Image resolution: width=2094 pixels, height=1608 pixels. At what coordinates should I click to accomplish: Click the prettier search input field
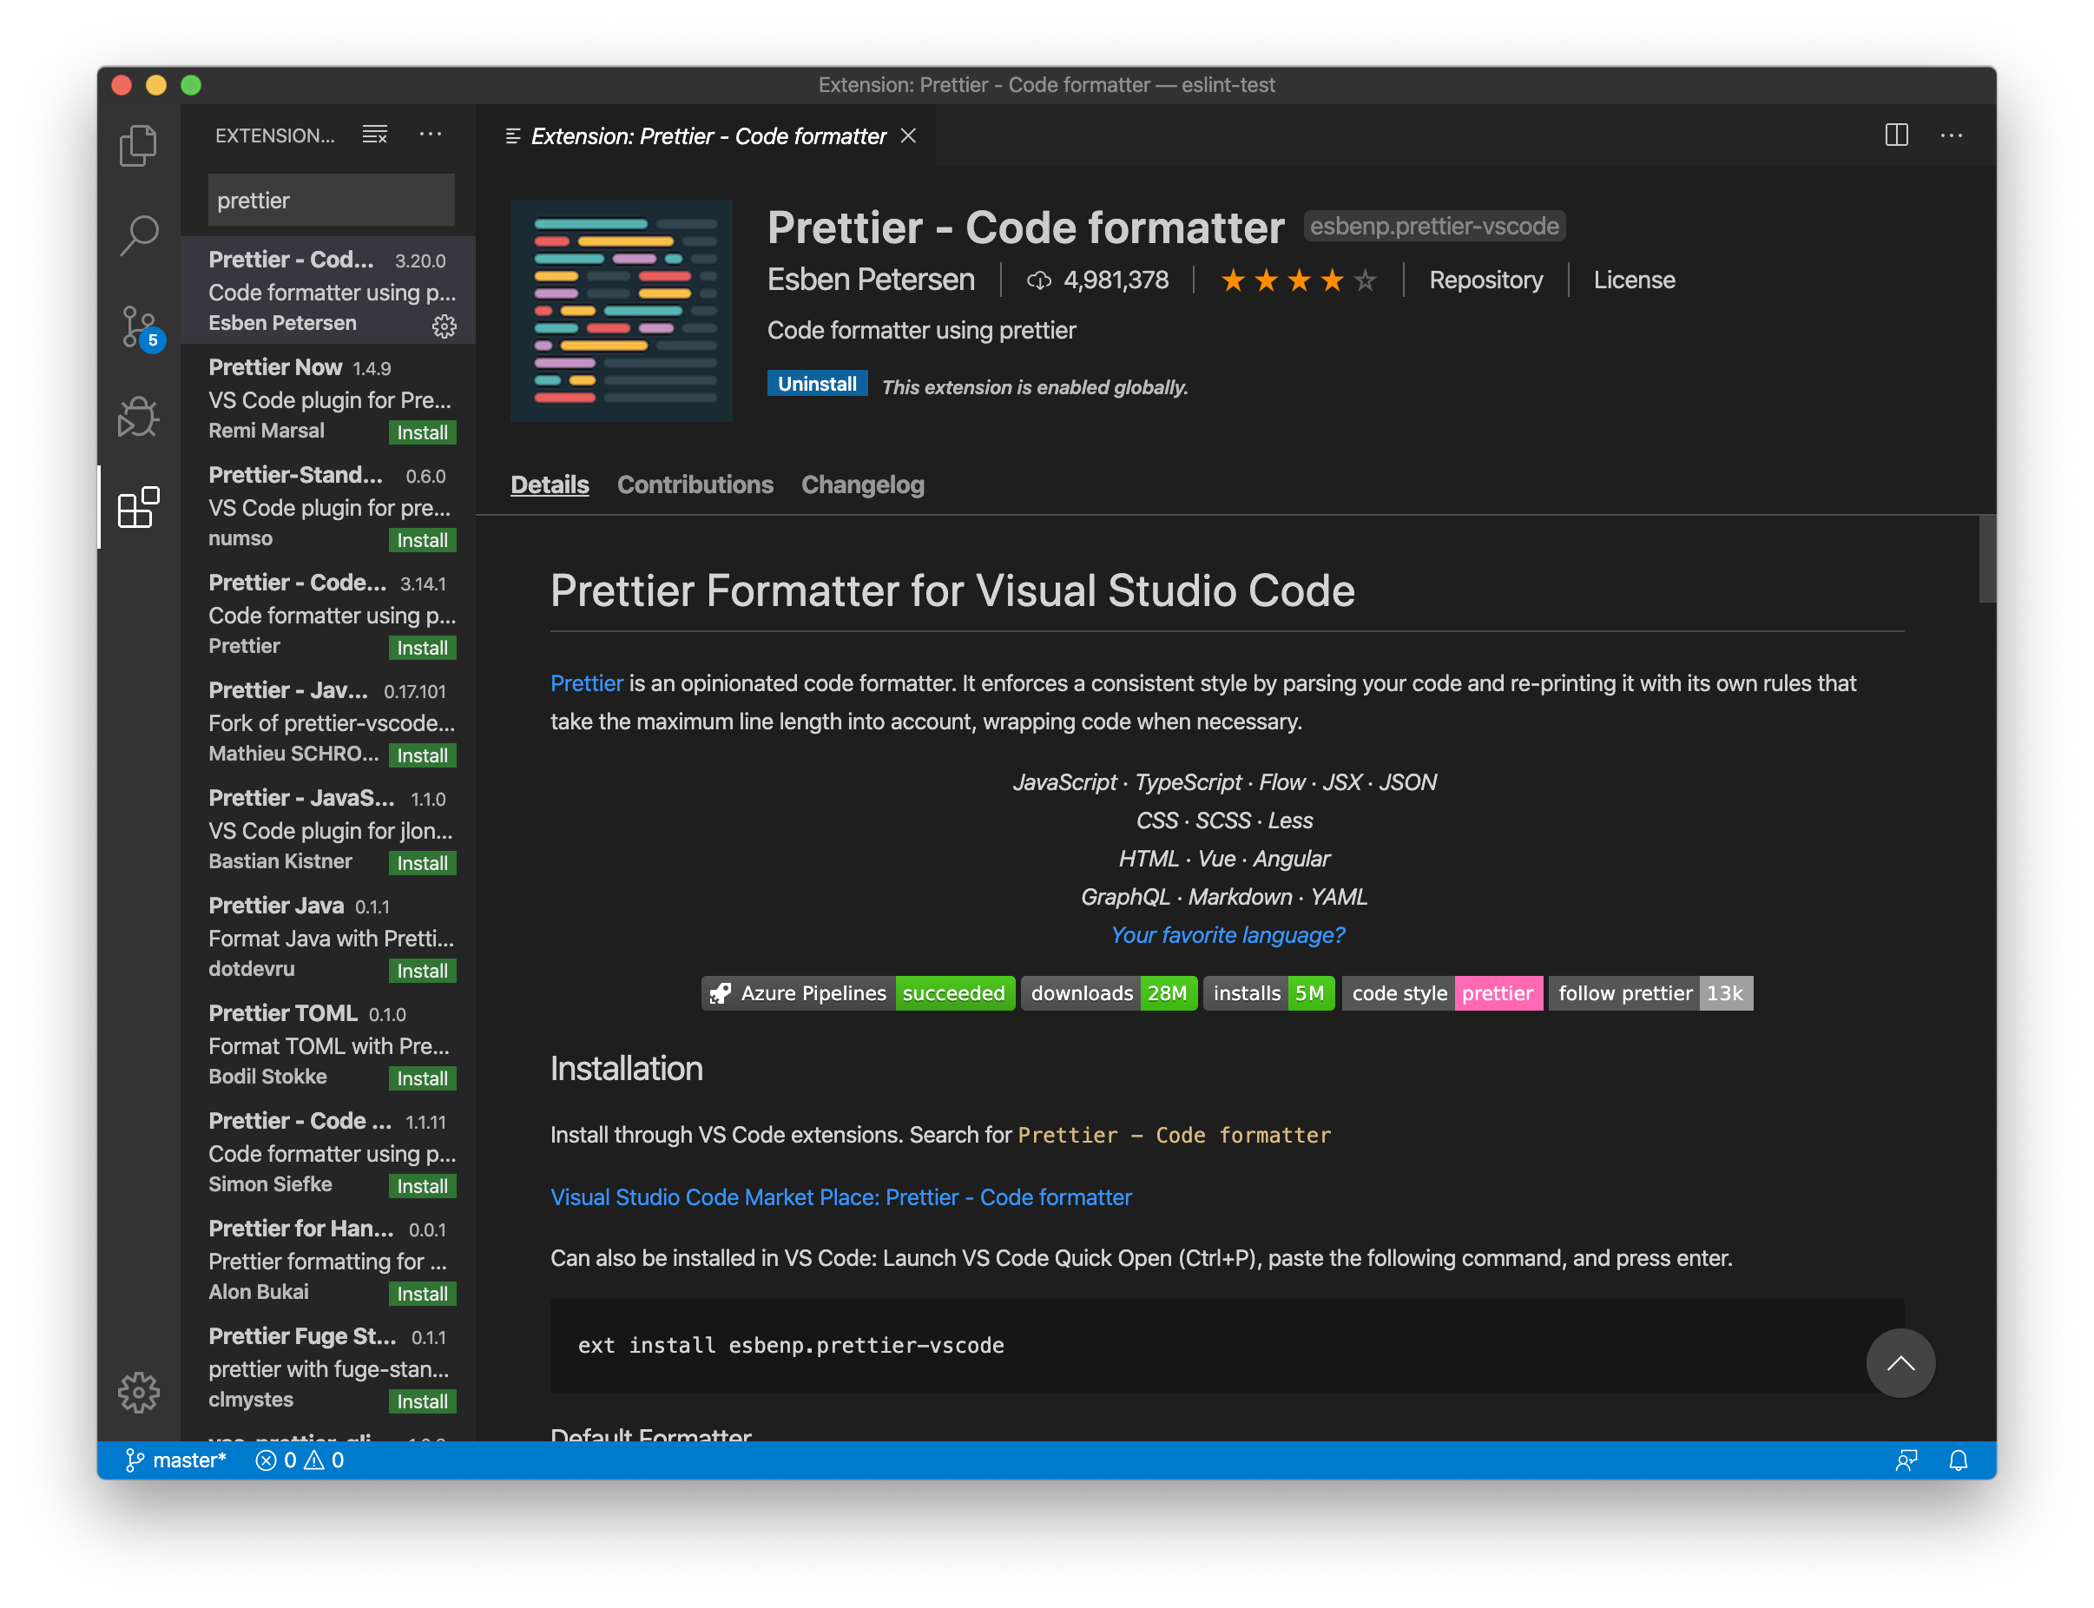coord(330,201)
